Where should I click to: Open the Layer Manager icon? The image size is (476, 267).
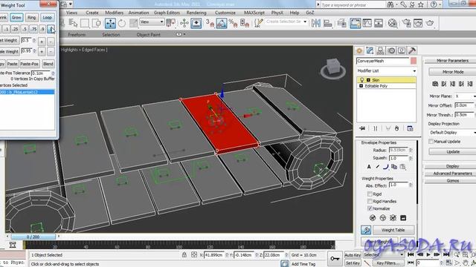click(342, 23)
